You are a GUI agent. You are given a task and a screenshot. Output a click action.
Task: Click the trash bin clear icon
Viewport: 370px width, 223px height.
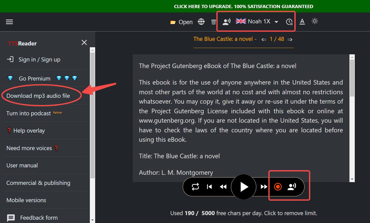point(213,22)
